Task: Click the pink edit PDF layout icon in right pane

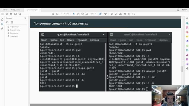Action: pyautogui.click(x=187, y=28)
